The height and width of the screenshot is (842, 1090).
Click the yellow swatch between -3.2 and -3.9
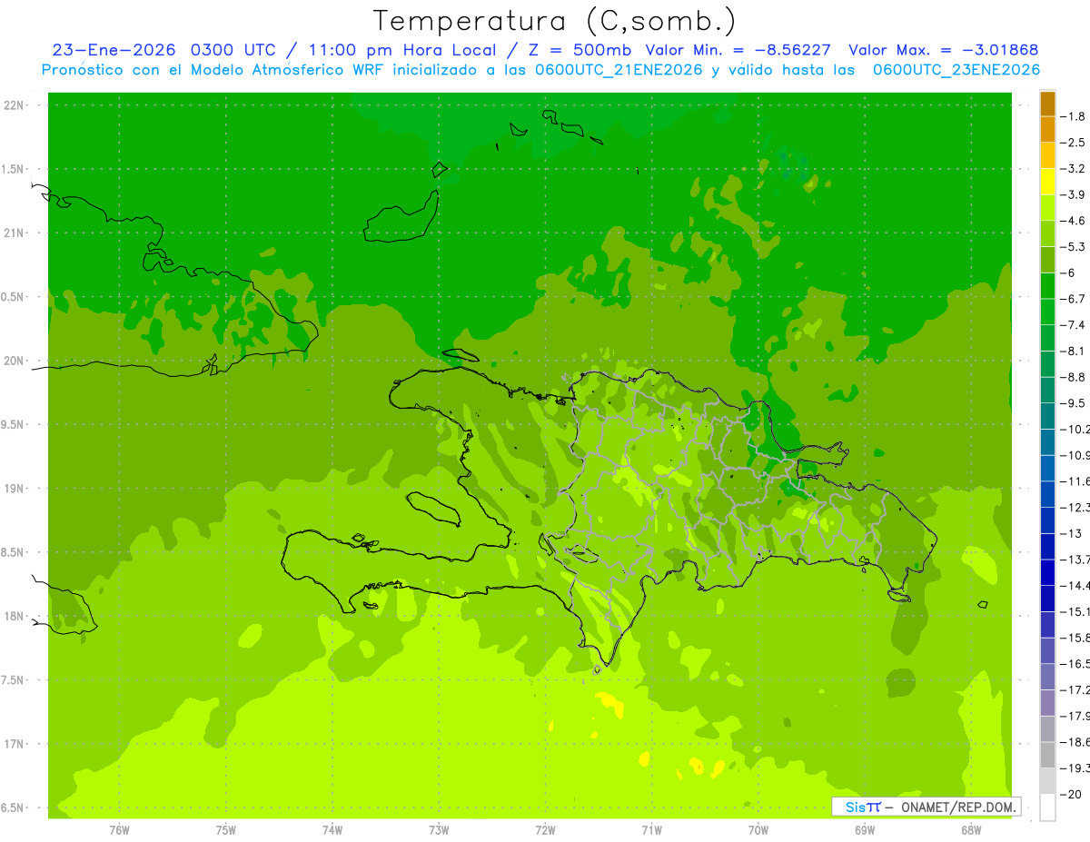tap(1047, 182)
